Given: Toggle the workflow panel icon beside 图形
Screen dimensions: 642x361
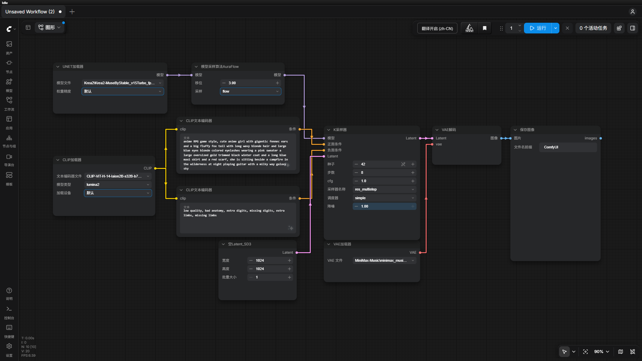Looking at the screenshot, I should point(28,27).
